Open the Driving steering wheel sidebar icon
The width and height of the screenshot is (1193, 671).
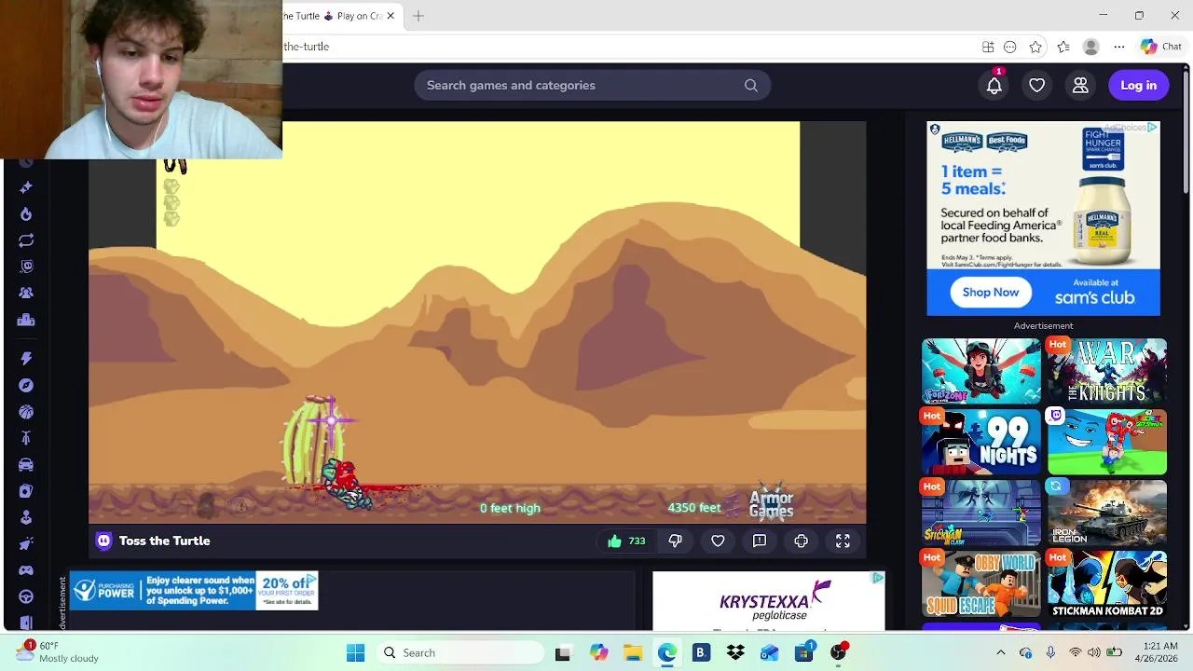click(x=26, y=596)
